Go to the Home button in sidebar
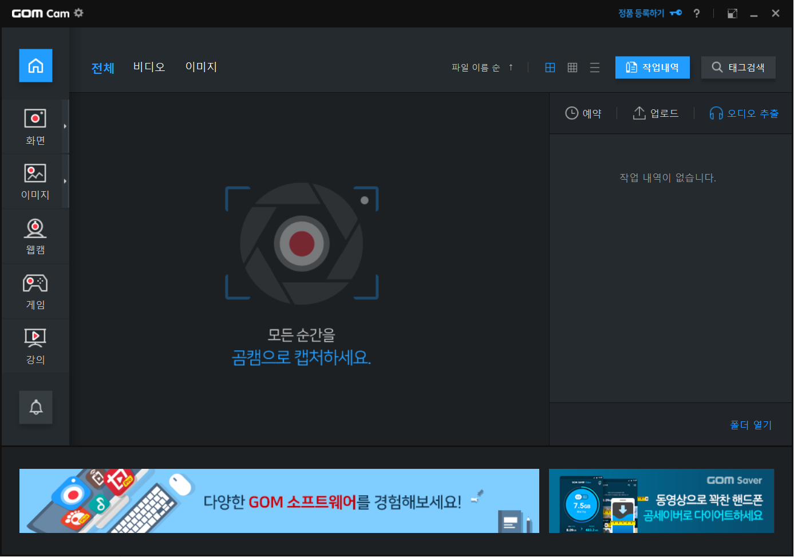 click(x=35, y=66)
